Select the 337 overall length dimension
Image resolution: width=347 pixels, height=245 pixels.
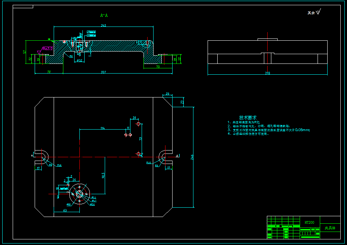[x=103, y=72]
